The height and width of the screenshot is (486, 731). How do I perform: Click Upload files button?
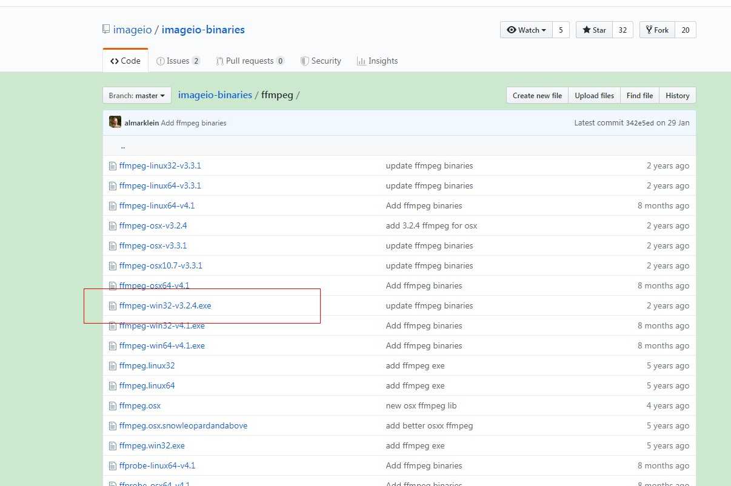[594, 95]
